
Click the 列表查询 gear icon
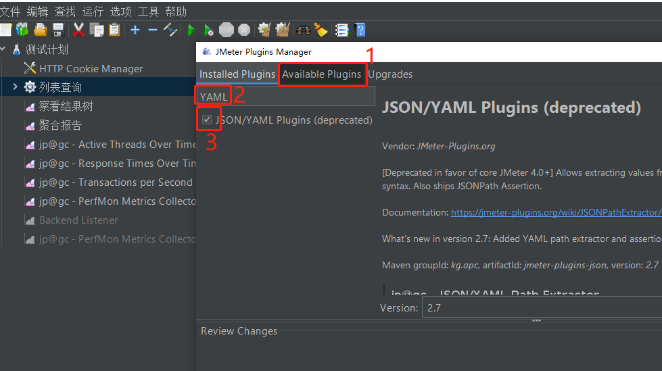point(30,87)
